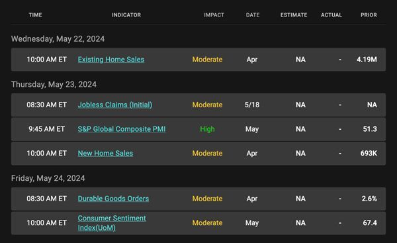Open the Existing Home Sales link
The width and height of the screenshot is (397, 243).
tap(111, 60)
